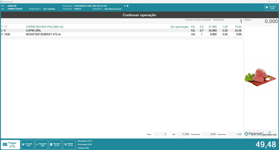Screen dimensions: 279x150
Task: Choose Pré-venda (F8) option
Action: click(x=84, y=144)
